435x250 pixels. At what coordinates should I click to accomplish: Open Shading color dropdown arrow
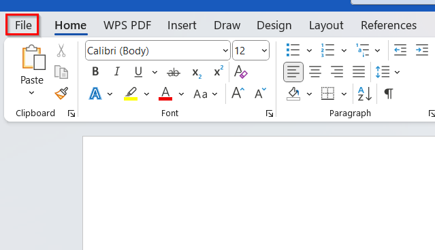pyautogui.click(x=309, y=94)
